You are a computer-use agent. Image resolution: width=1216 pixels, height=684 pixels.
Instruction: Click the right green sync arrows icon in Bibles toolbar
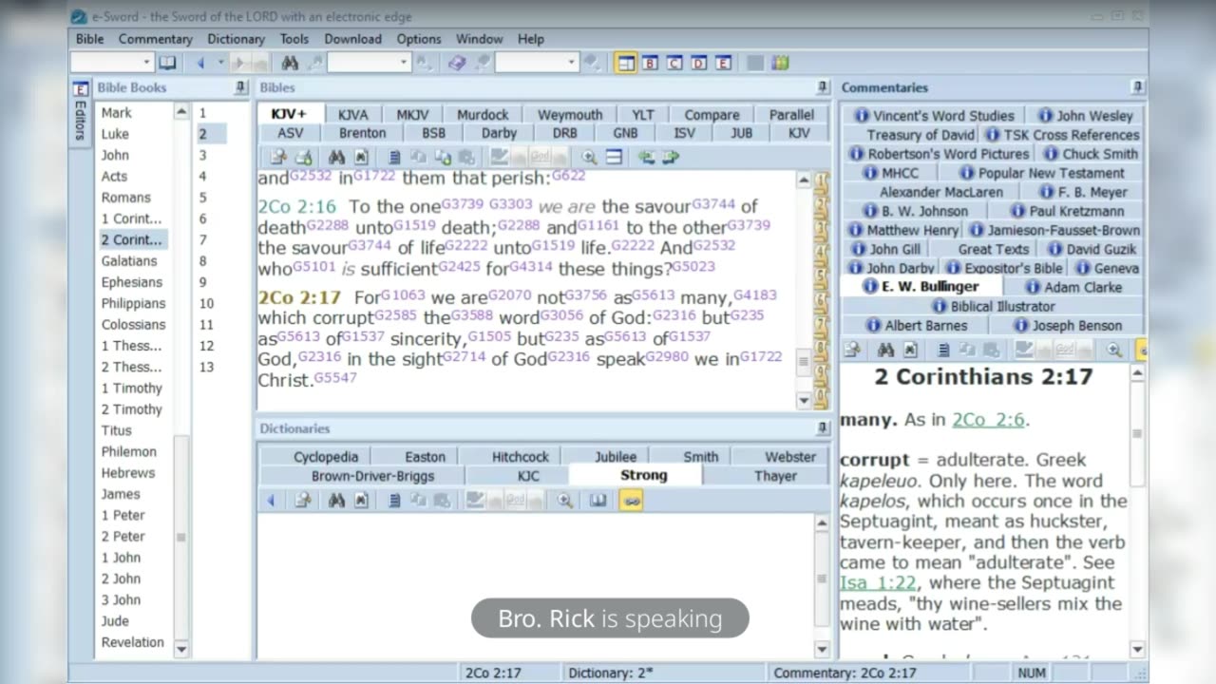(x=671, y=157)
